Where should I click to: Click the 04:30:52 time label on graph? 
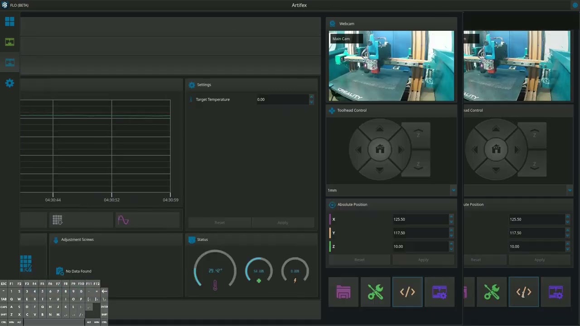coord(112,200)
